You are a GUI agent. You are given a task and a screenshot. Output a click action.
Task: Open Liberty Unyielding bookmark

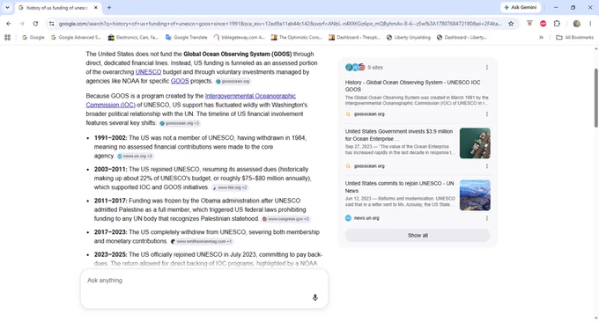409,37
